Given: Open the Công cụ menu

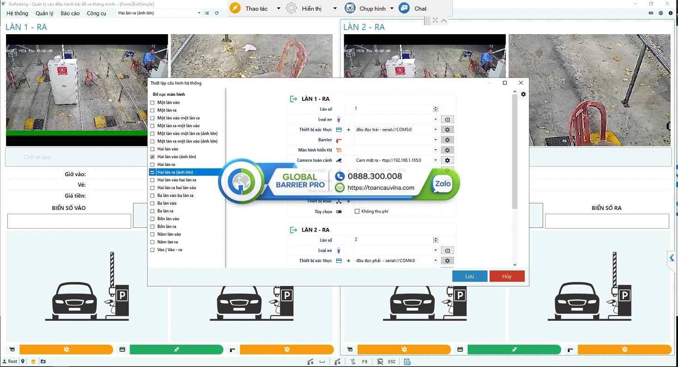Looking at the screenshot, I should (x=97, y=13).
